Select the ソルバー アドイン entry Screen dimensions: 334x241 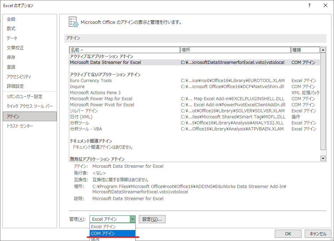click(84, 111)
